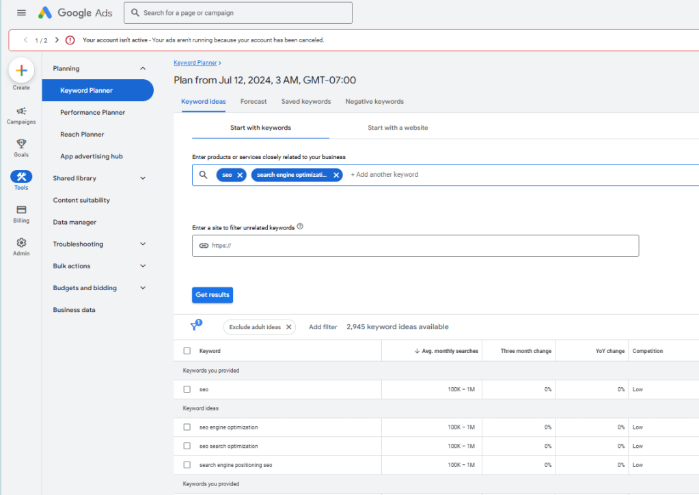Click the colorful Create plus button

(21, 70)
